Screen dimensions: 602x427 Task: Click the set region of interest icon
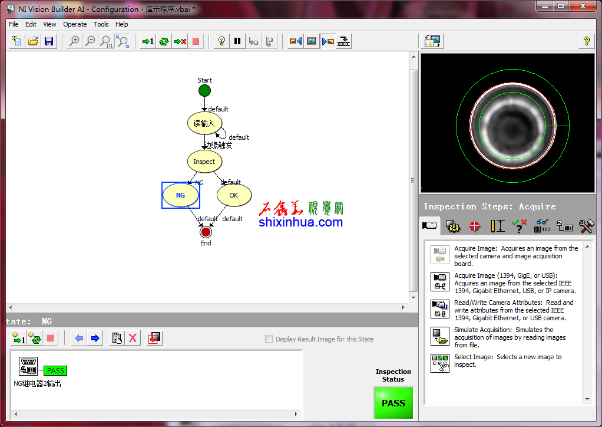pos(154,338)
